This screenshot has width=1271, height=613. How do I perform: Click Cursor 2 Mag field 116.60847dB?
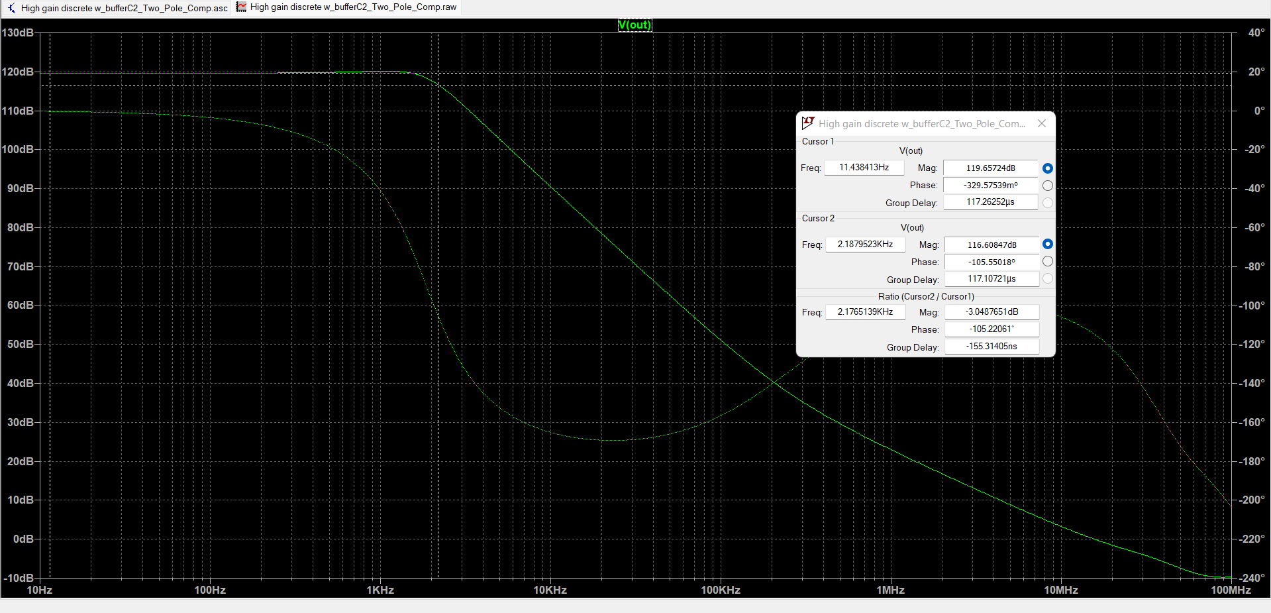[x=991, y=245]
